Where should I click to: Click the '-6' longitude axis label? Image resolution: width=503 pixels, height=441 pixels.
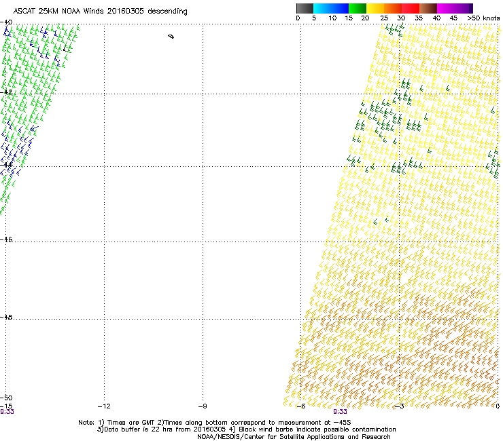click(300, 406)
